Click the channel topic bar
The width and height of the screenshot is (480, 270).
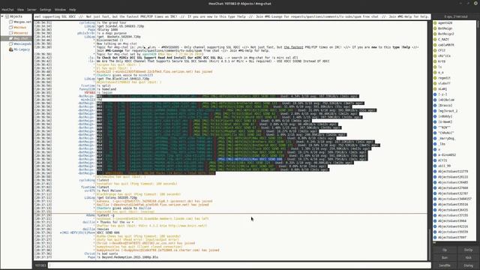pyautogui.click(x=232, y=16)
